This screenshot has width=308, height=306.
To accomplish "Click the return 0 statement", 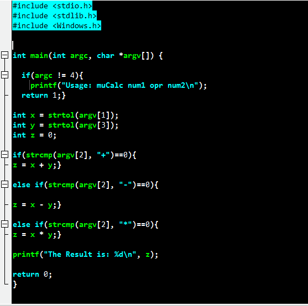I will pyautogui.click(x=32, y=275).
